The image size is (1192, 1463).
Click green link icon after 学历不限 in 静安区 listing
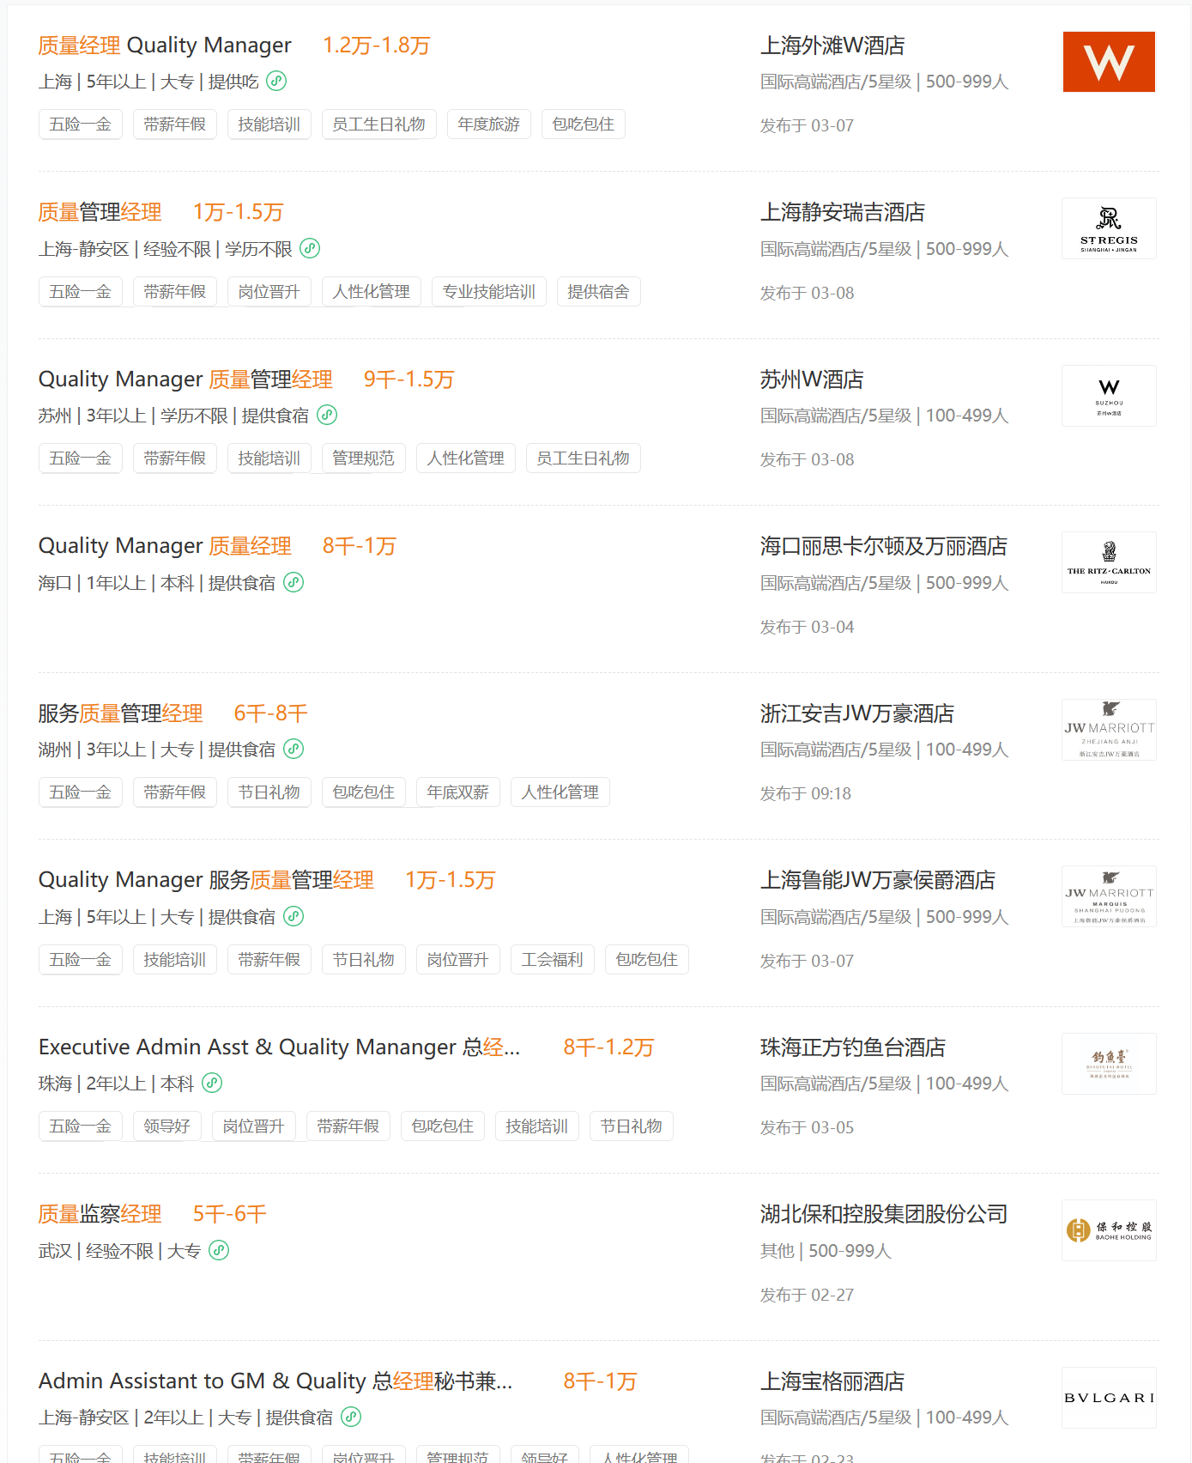pyautogui.click(x=310, y=248)
